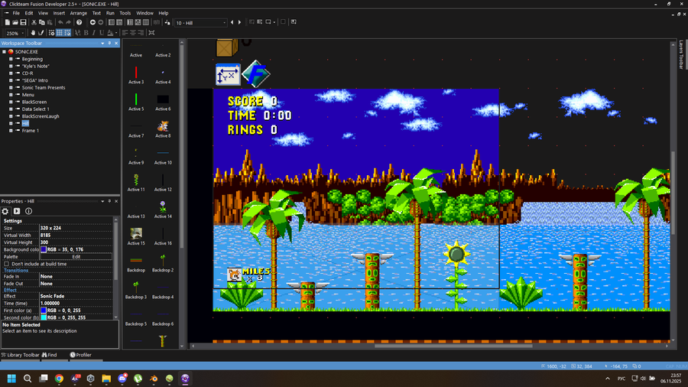Select the "SEGA" Intro frame
Image resolution: width=688 pixels, height=387 pixels.
pos(35,80)
